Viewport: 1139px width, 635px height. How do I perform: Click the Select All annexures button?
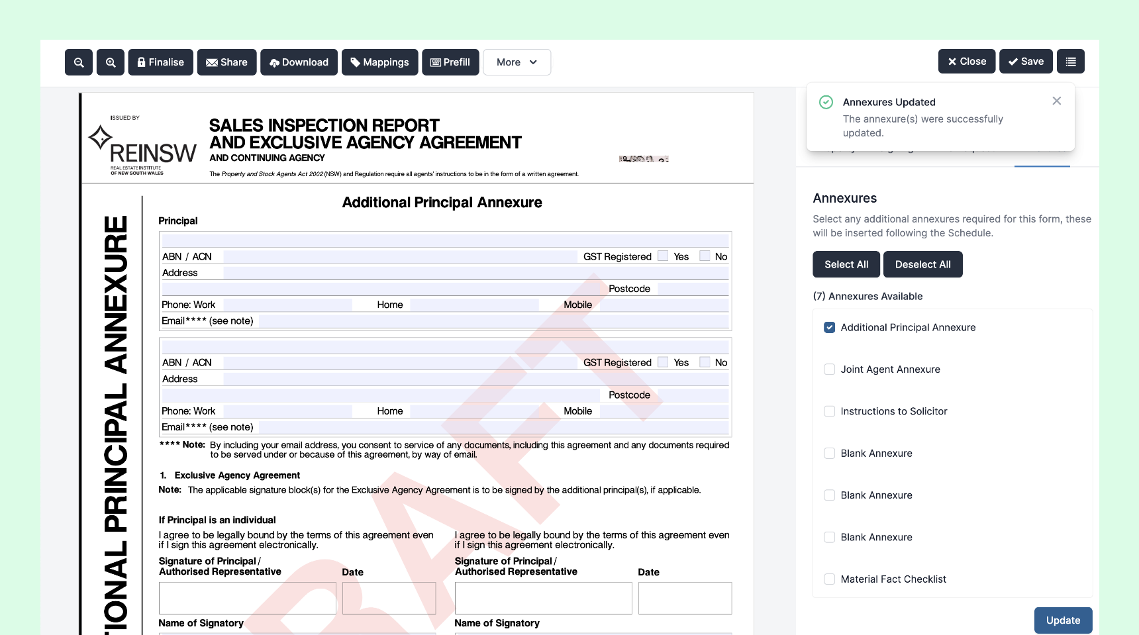[846, 264]
